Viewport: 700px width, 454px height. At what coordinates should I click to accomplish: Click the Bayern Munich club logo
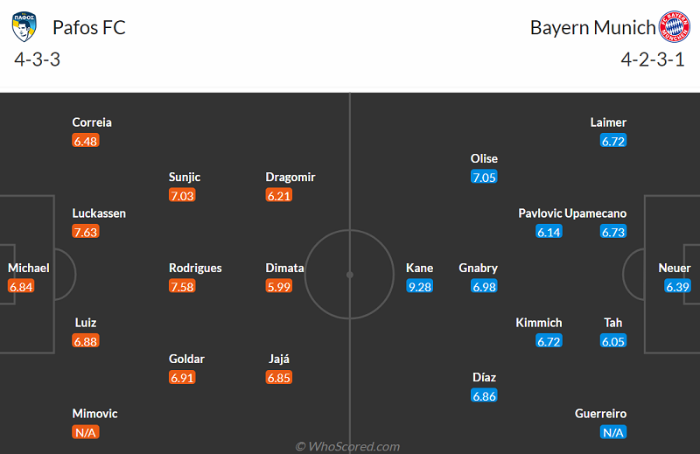click(675, 27)
